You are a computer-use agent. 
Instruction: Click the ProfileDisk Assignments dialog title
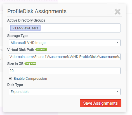coord(37,11)
